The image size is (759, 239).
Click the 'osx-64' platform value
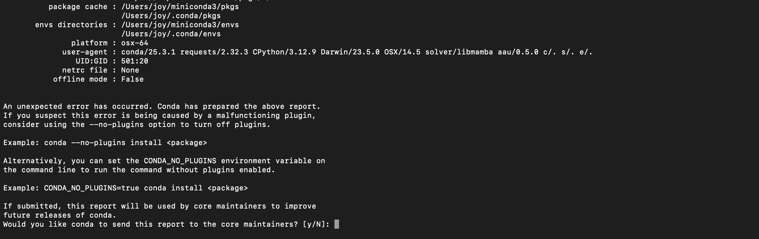[x=134, y=43]
